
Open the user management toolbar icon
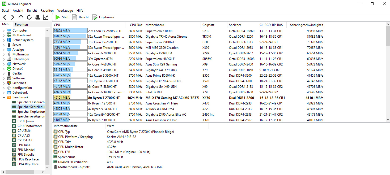click(x=37, y=17)
